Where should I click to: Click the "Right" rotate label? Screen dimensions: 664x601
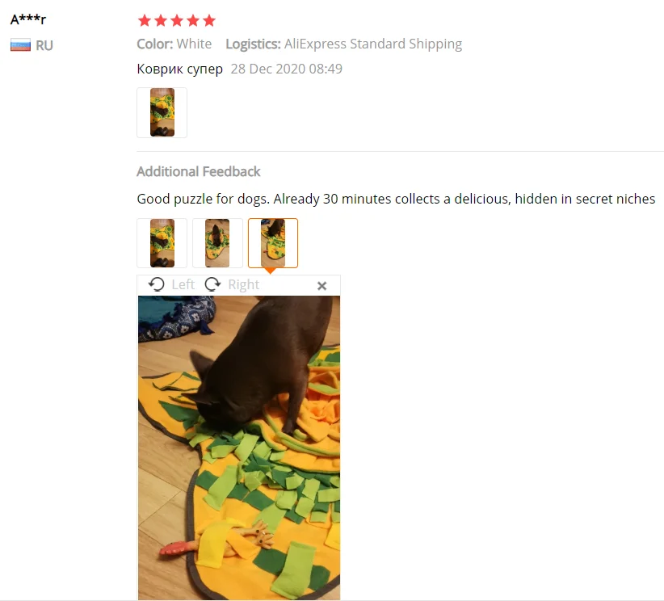coord(243,284)
